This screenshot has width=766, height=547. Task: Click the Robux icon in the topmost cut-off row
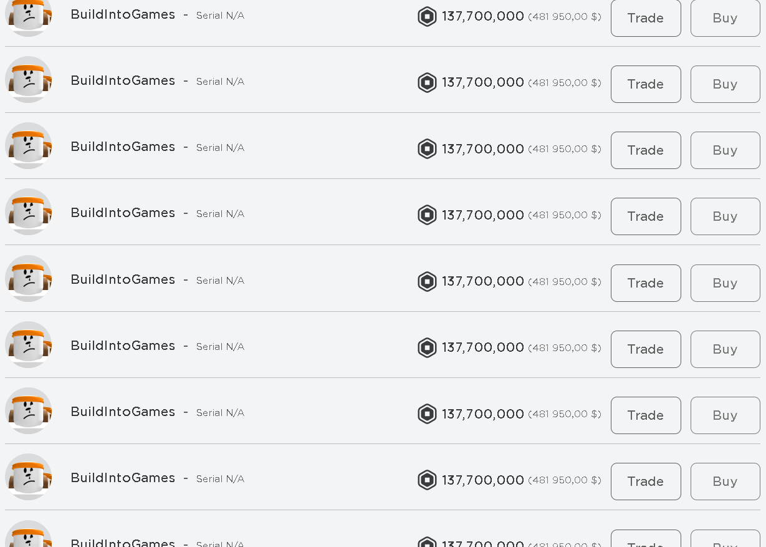click(x=427, y=16)
